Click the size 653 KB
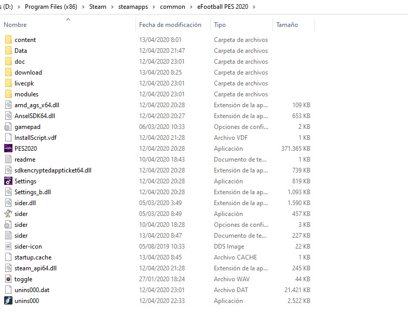408x332 pixels. pyautogui.click(x=301, y=116)
